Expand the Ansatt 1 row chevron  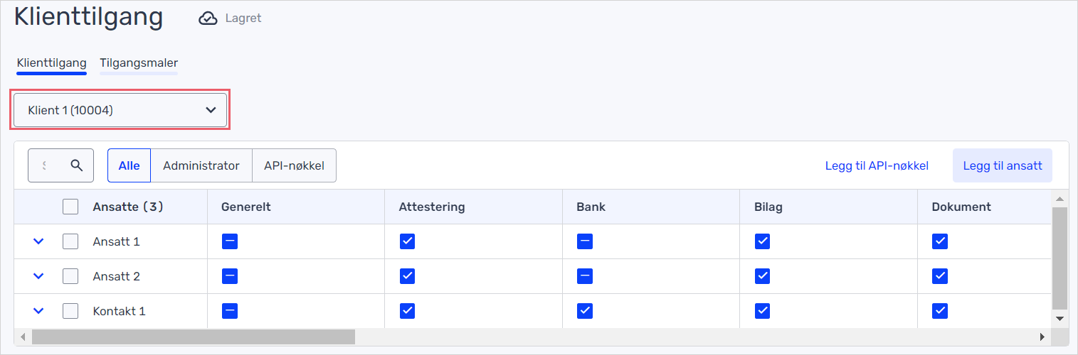(x=39, y=241)
